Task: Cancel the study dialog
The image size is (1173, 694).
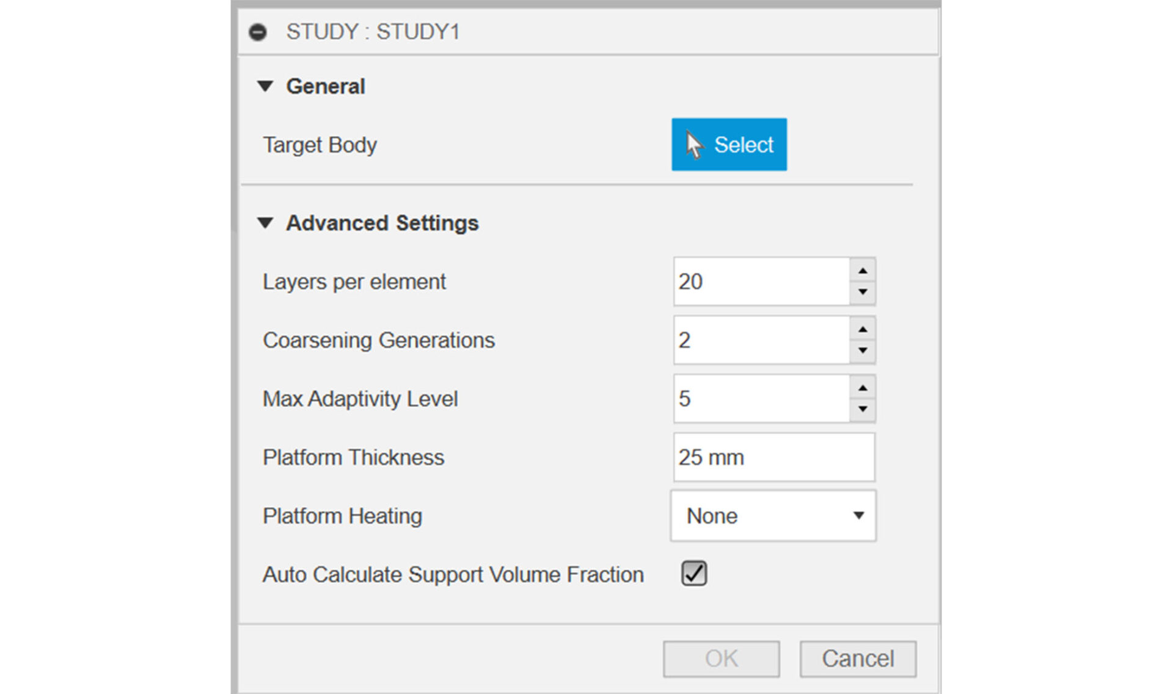Action: tap(858, 659)
